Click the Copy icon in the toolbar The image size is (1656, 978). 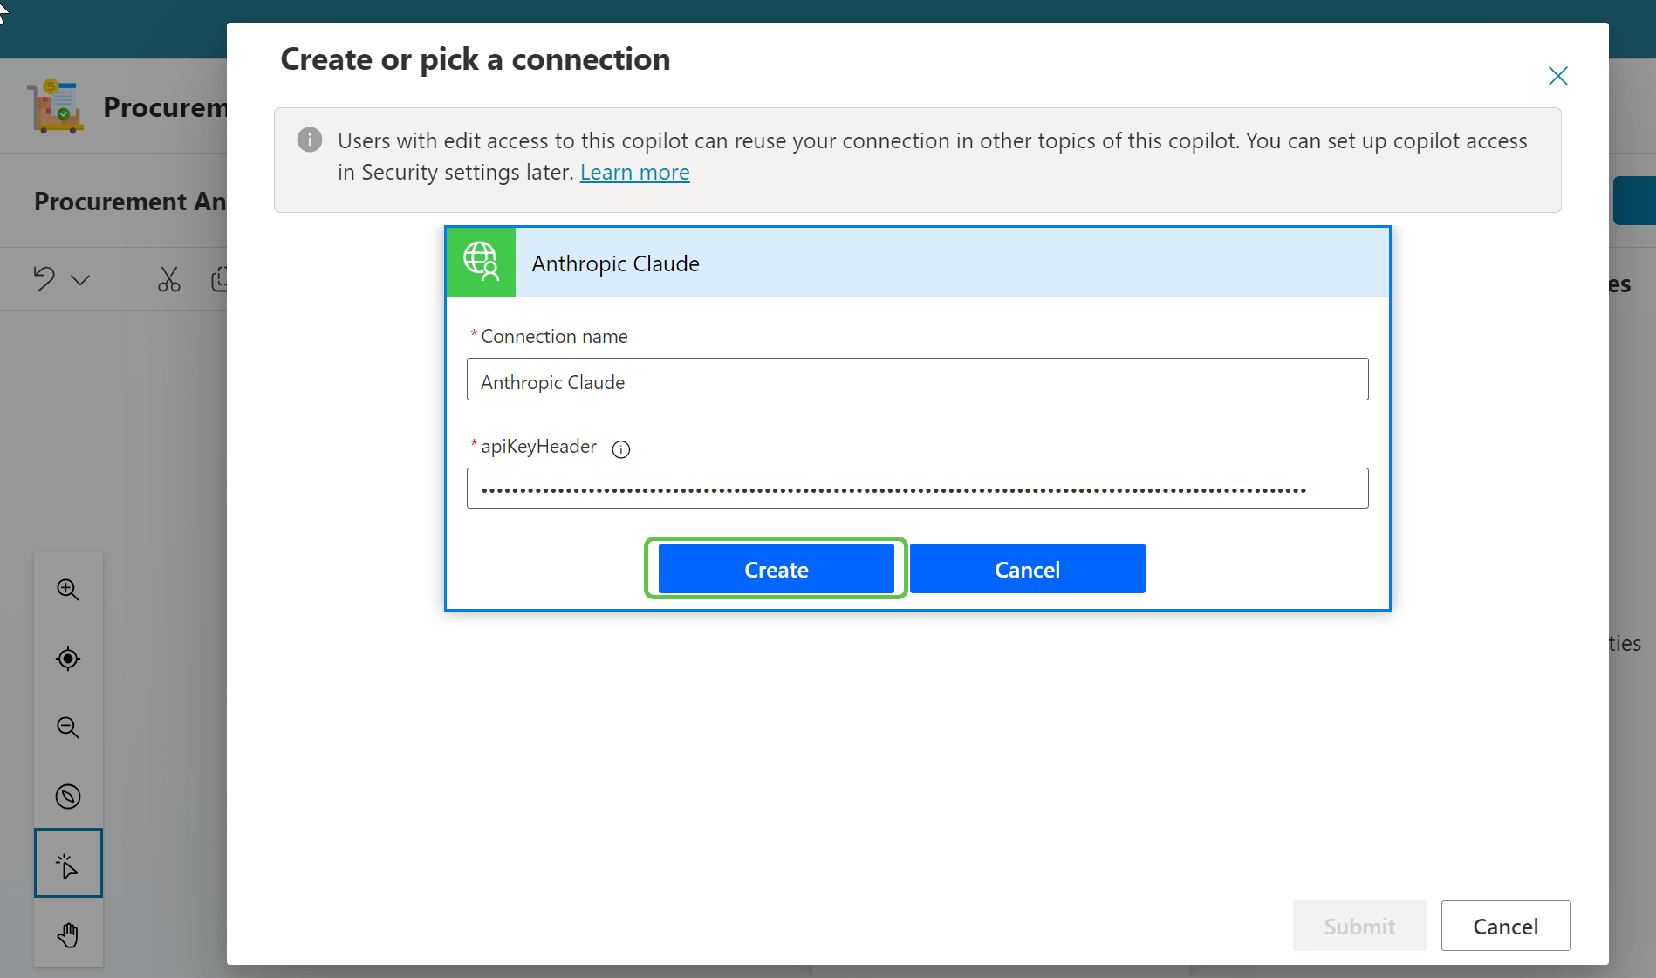[222, 279]
